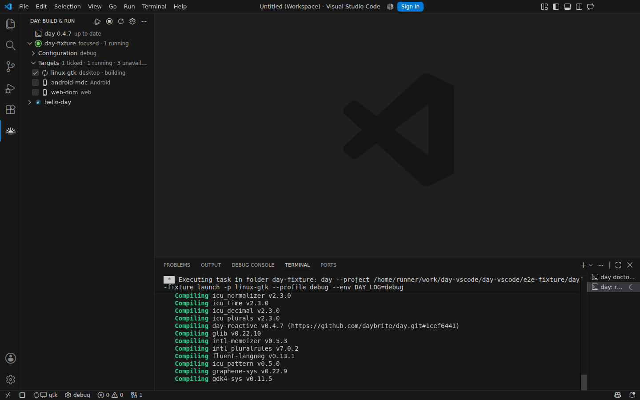The image size is (640, 400).
Task: Open the Help menu
Action: coord(180,7)
